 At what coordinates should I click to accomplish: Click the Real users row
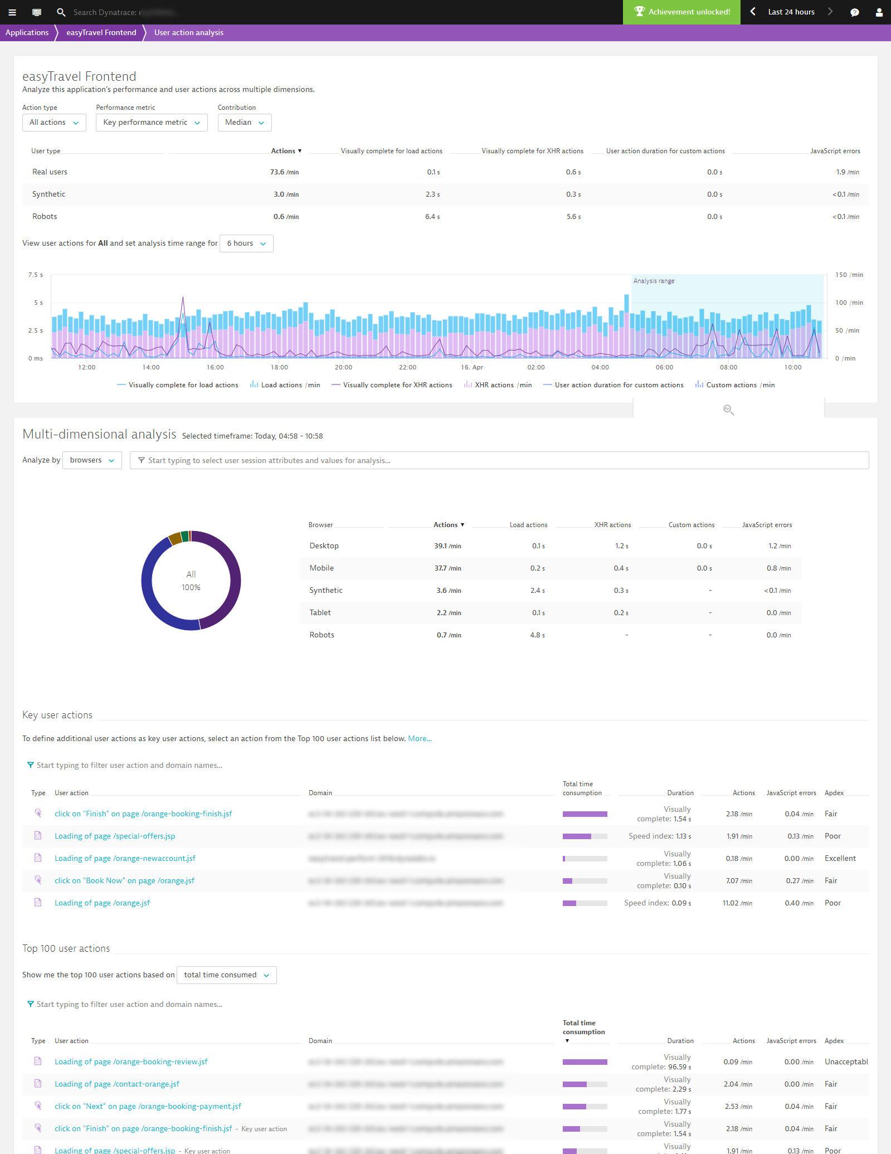pos(446,172)
